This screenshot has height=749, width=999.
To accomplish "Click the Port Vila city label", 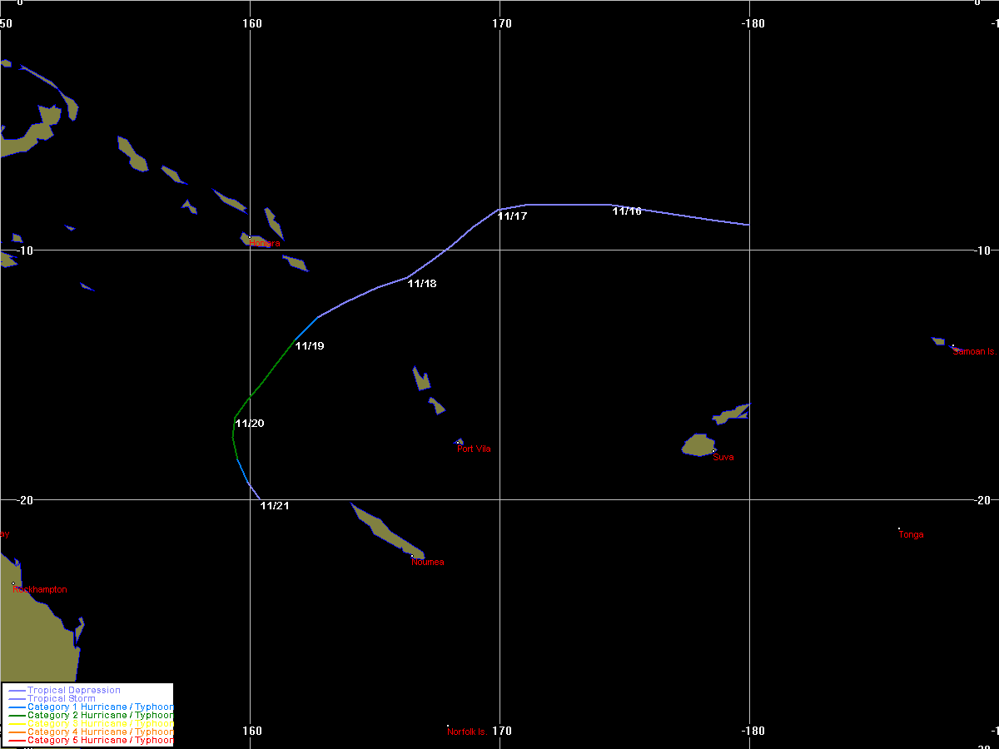I will (474, 449).
